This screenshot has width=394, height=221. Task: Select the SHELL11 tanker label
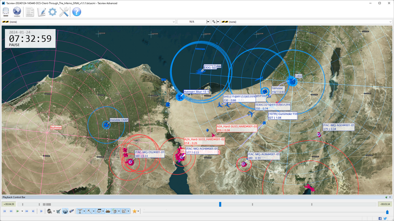point(240,98)
